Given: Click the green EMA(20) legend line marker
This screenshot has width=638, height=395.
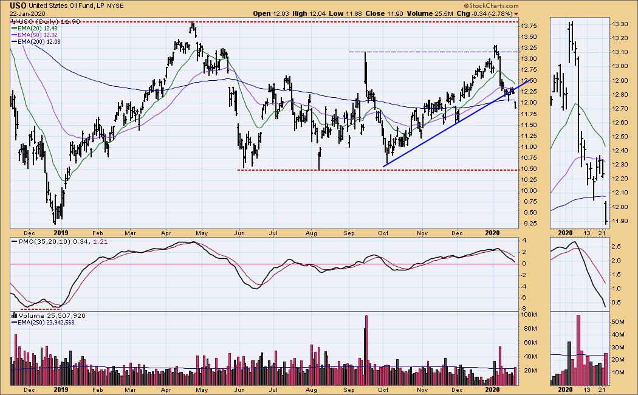Looking at the screenshot, I should pos(14,29).
